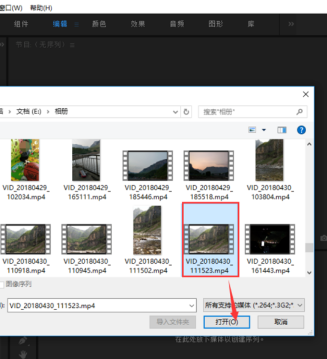Switch to the 图形 workspace tab
The height and width of the screenshot is (359, 327).
pos(216,24)
